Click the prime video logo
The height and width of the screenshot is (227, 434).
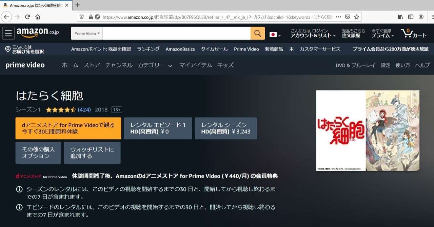pos(25,65)
